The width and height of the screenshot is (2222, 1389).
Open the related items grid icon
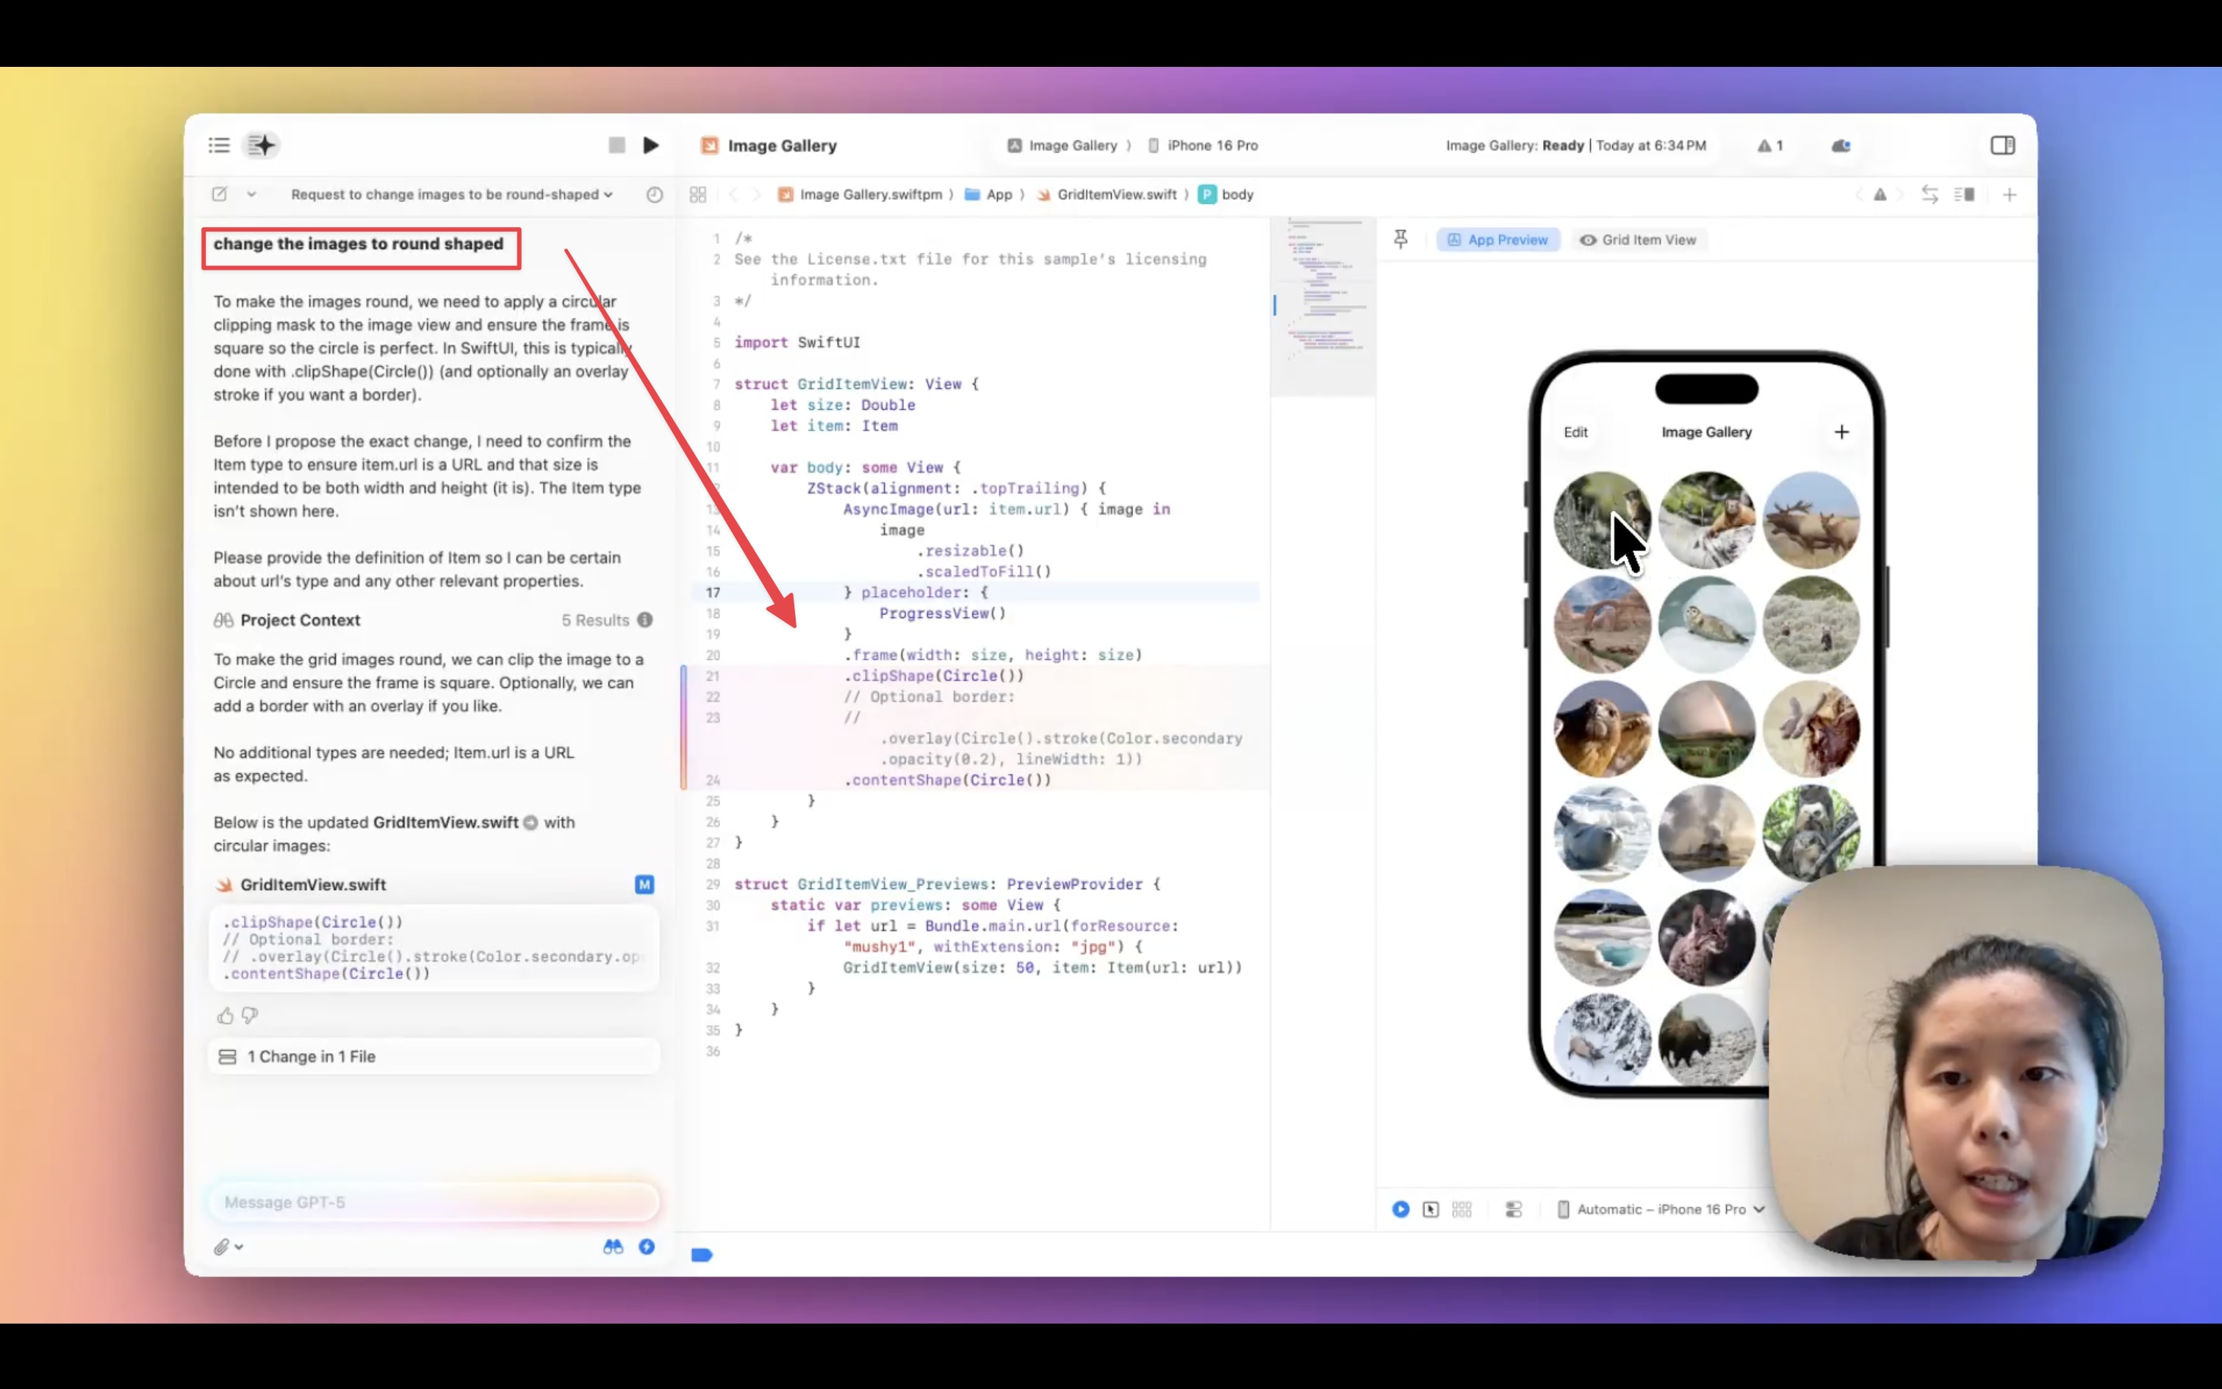click(x=698, y=194)
